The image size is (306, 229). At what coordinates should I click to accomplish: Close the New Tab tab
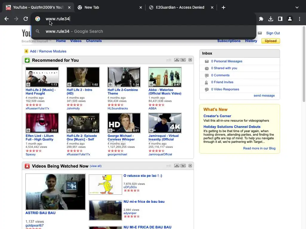141,7
